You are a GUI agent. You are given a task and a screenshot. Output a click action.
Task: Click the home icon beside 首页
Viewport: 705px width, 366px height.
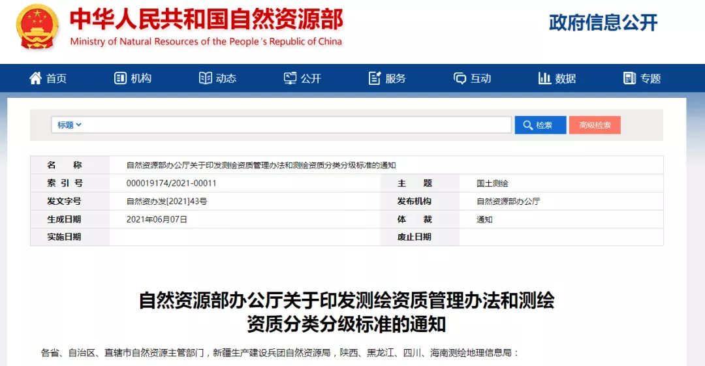[x=35, y=78]
